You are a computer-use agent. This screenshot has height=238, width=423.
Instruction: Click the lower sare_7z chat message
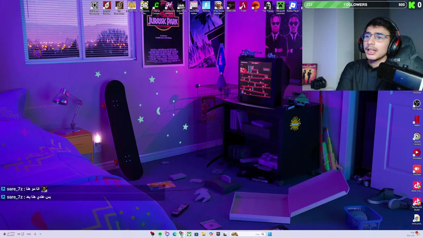pos(26,197)
